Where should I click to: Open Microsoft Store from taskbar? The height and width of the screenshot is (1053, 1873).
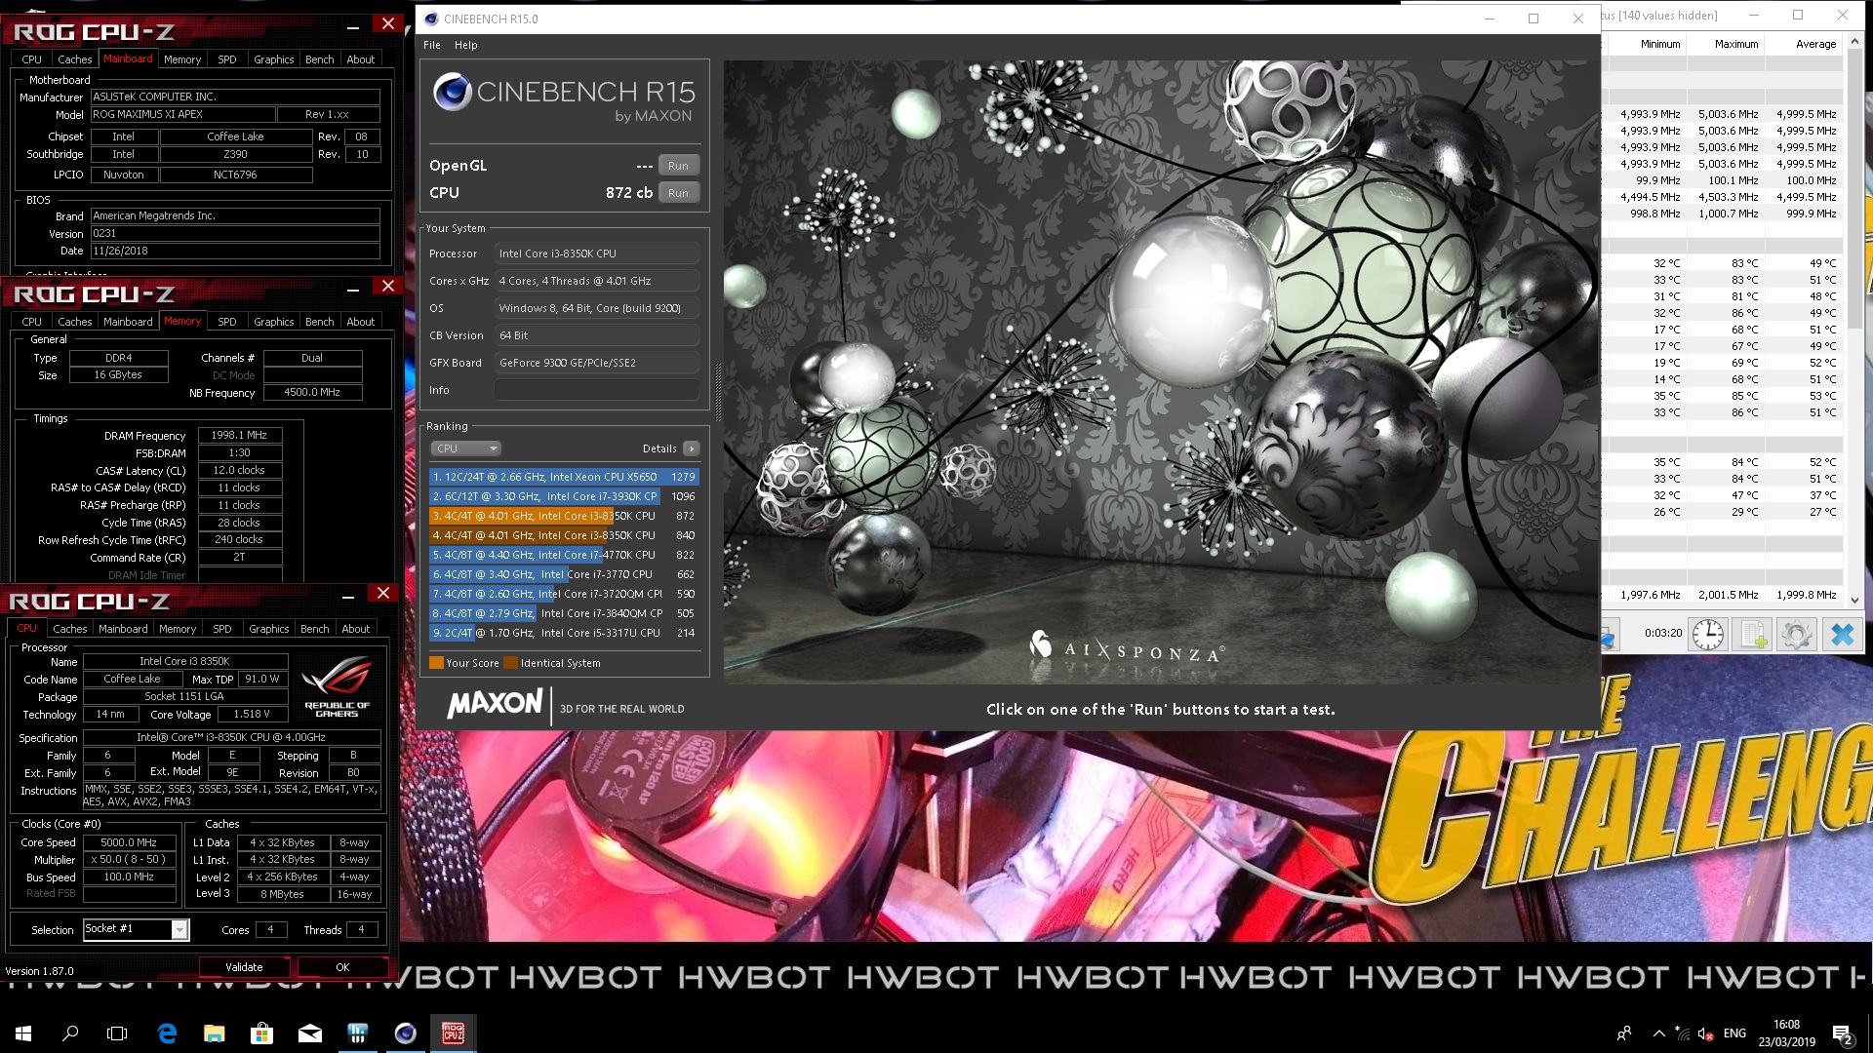[x=261, y=1033]
